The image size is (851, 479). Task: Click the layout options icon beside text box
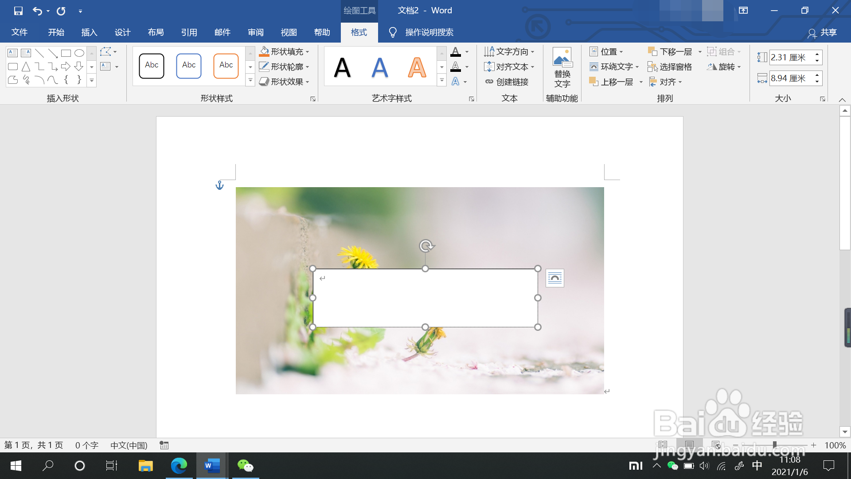554,278
